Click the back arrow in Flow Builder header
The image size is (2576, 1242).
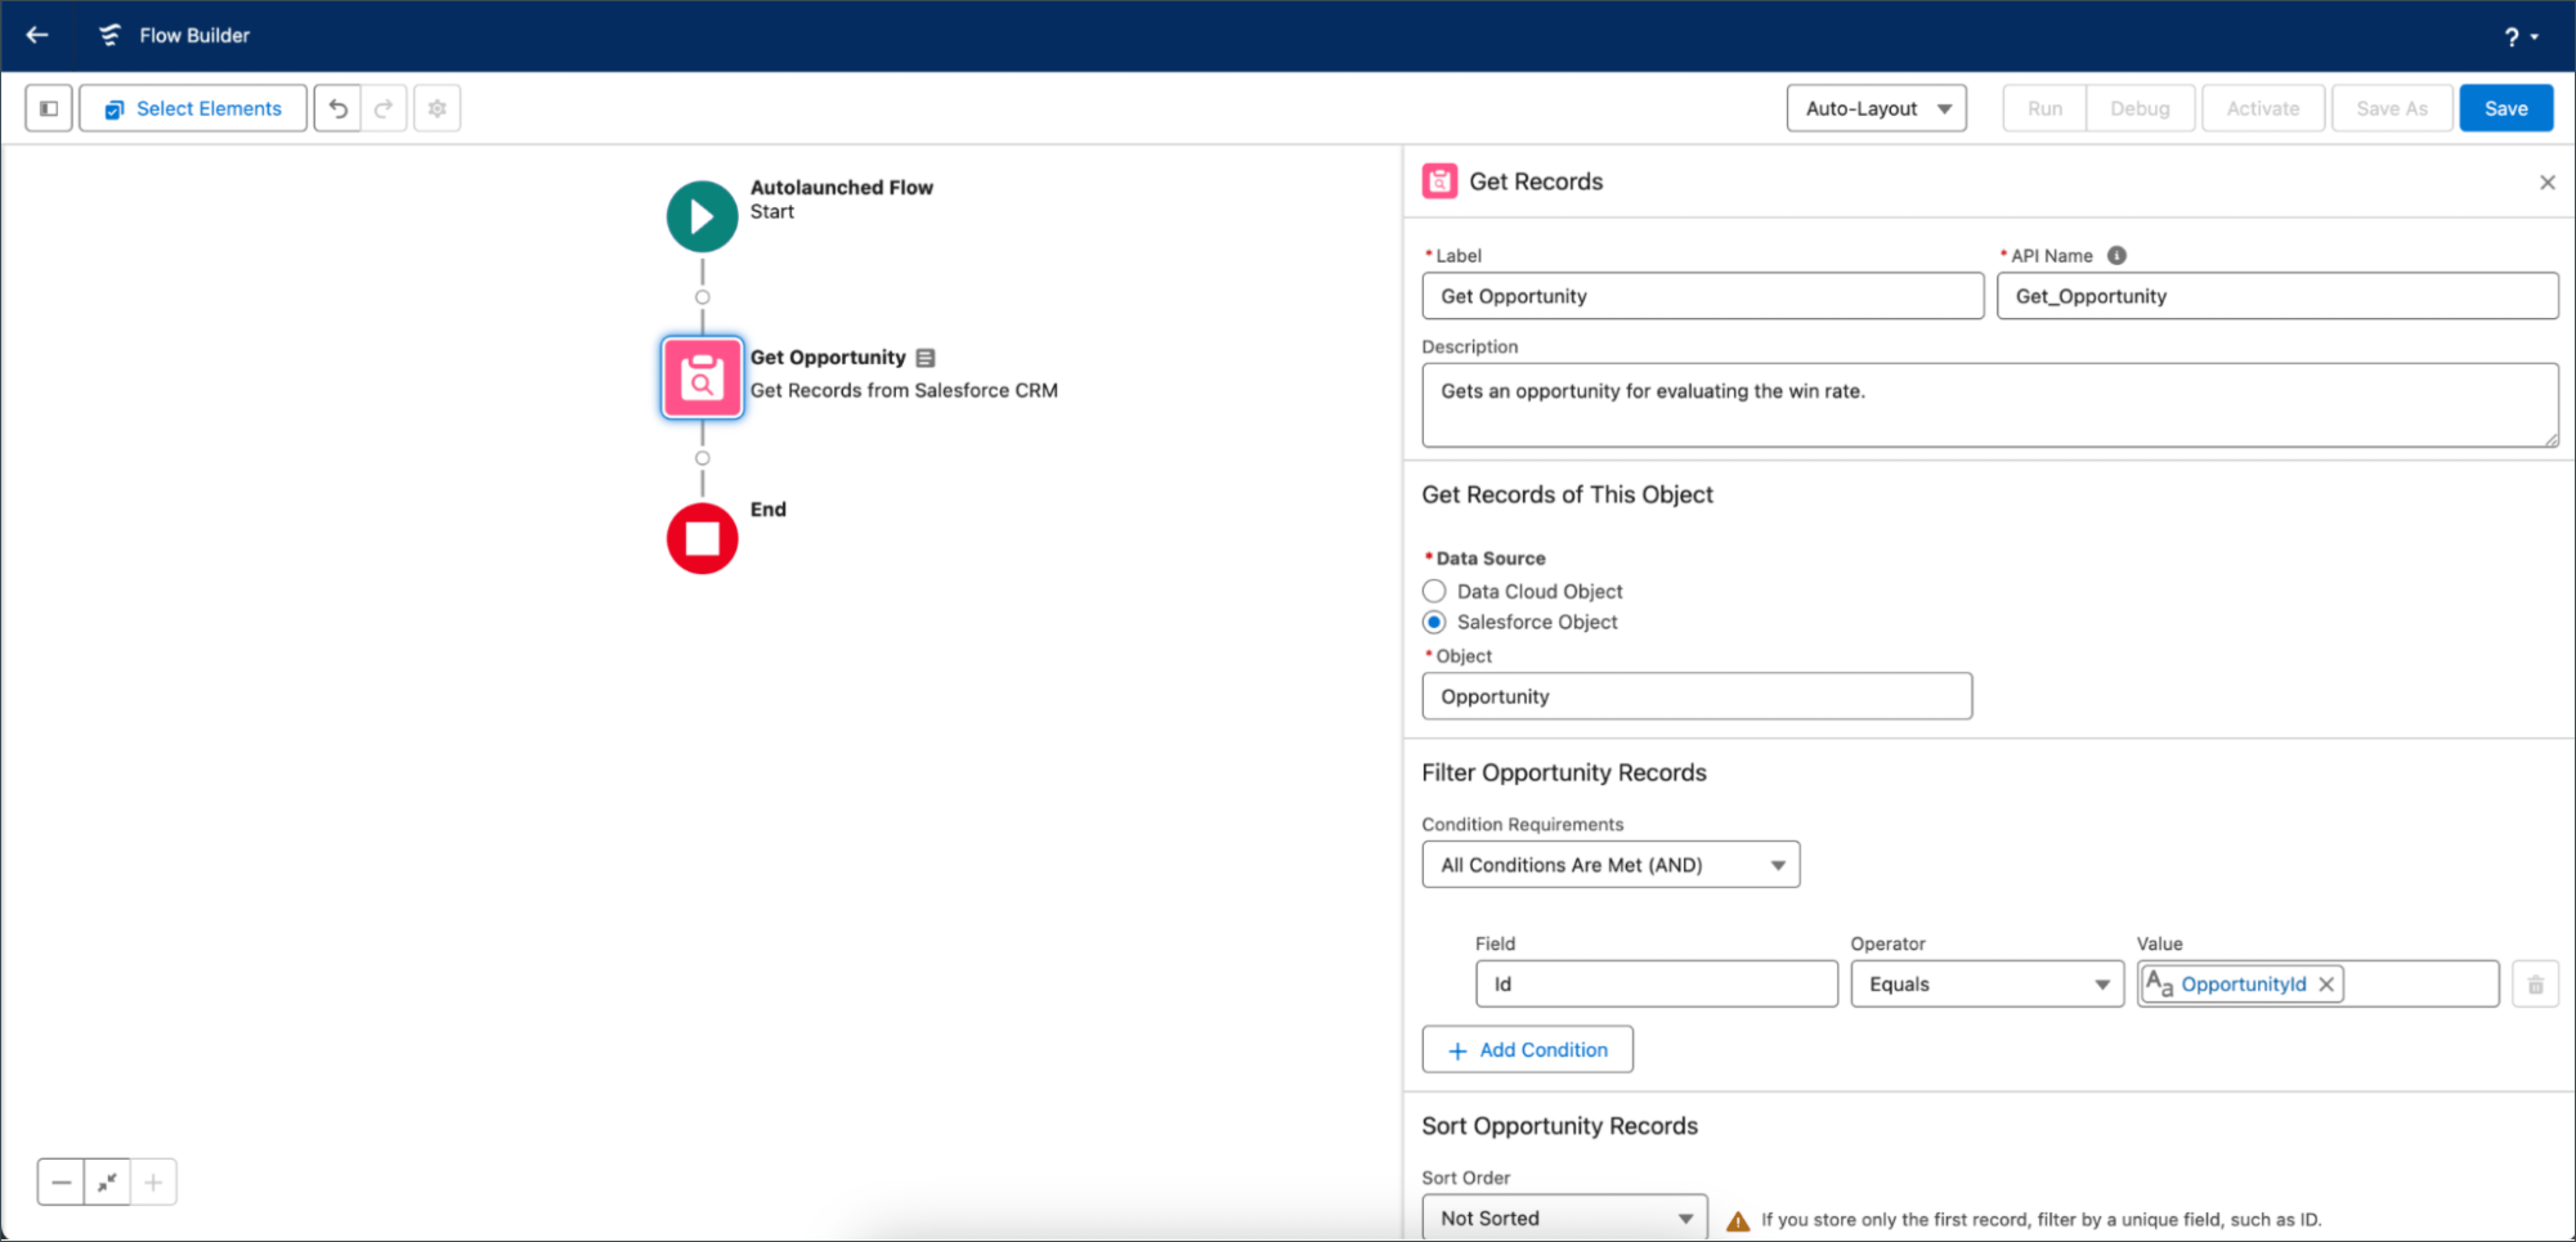(x=37, y=35)
